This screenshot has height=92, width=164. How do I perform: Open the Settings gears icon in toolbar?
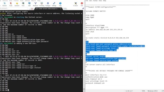tap(54, 4)
